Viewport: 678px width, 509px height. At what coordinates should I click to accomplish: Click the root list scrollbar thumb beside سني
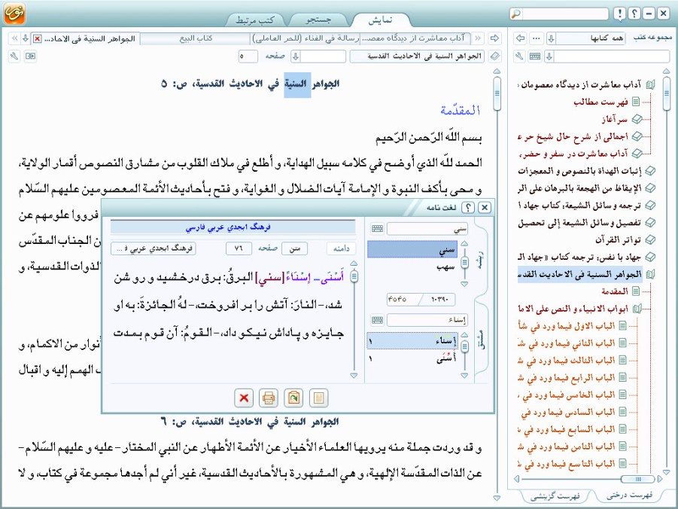[x=465, y=262]
